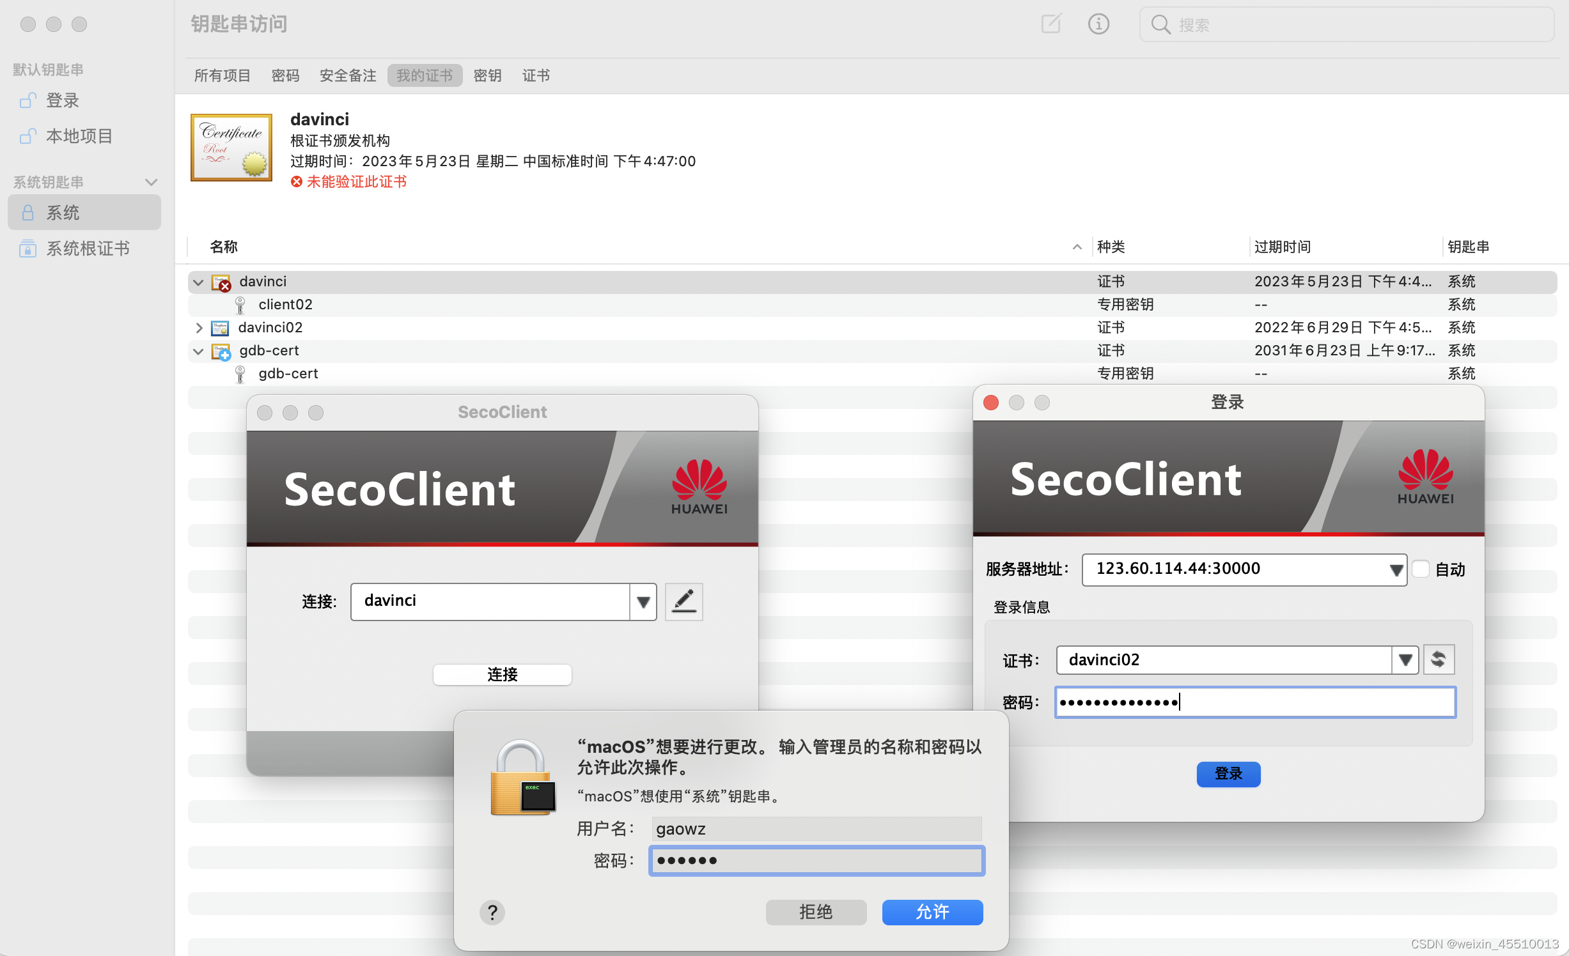Select the 我的证书 tab
Image resolution: width=1569 pixels, height=956 pixels.
click(x=425, y=75)
